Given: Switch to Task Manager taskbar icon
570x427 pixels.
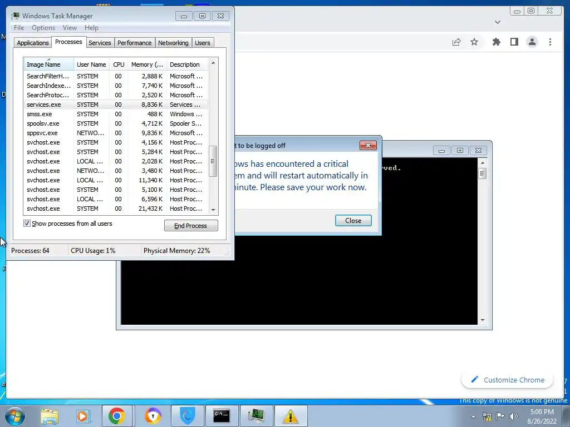Looking at the screenshot, I should tap(256, 416).
